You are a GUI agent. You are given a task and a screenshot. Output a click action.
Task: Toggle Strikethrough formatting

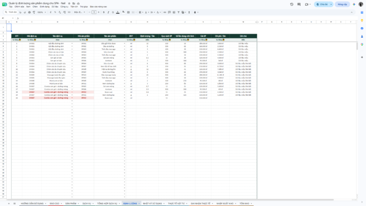click(113, 12)
